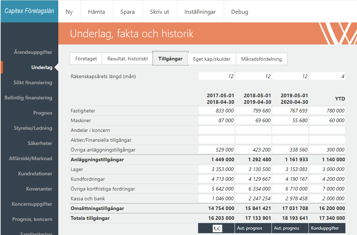Screen dimensions: 357x235
Task: Select Underlag in the sidebar
Action: (x=42, y=67)
